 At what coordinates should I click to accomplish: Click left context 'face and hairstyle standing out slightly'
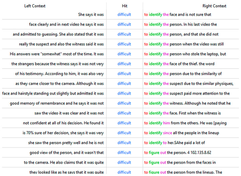(36, 94)
